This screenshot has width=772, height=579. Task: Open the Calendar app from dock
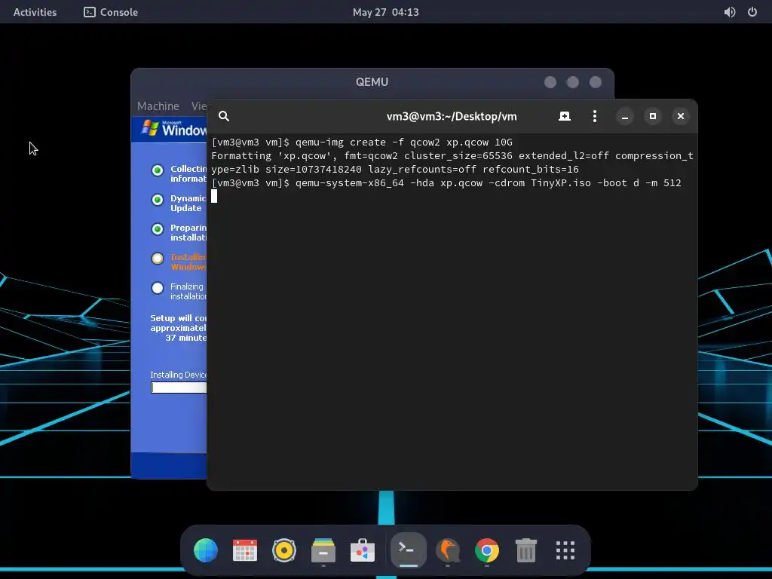coord(245,550)
